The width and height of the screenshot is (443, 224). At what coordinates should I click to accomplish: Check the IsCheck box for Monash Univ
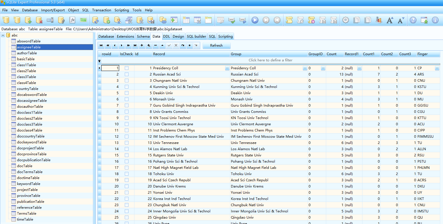(126, 99)
